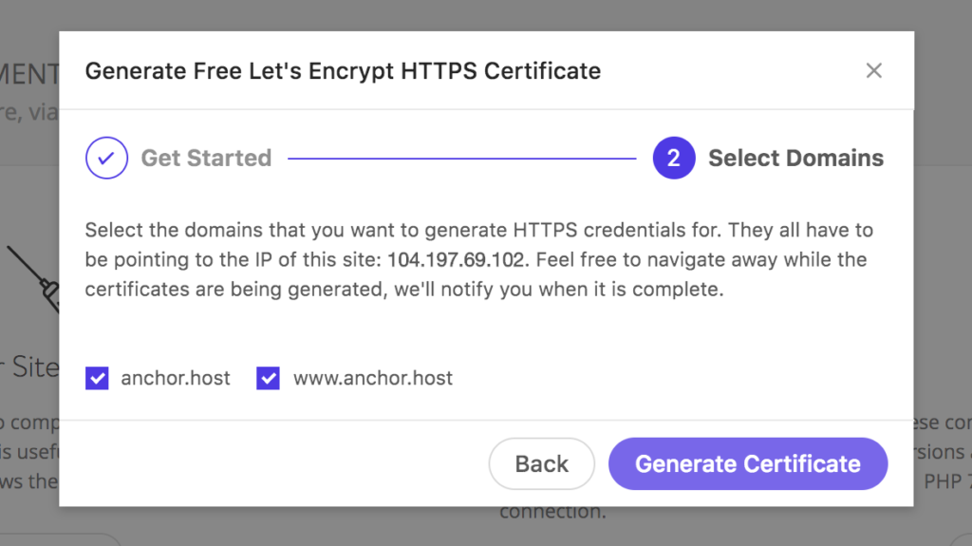
Task: Click the "connection." text below the dialog
Action: [x=552, y=513]
